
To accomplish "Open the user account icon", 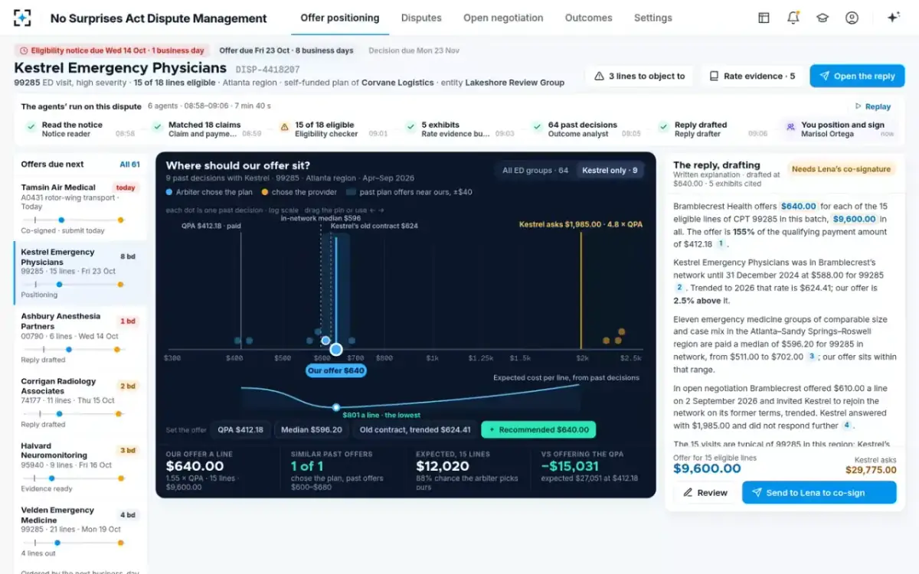I will tap(852, 18).
